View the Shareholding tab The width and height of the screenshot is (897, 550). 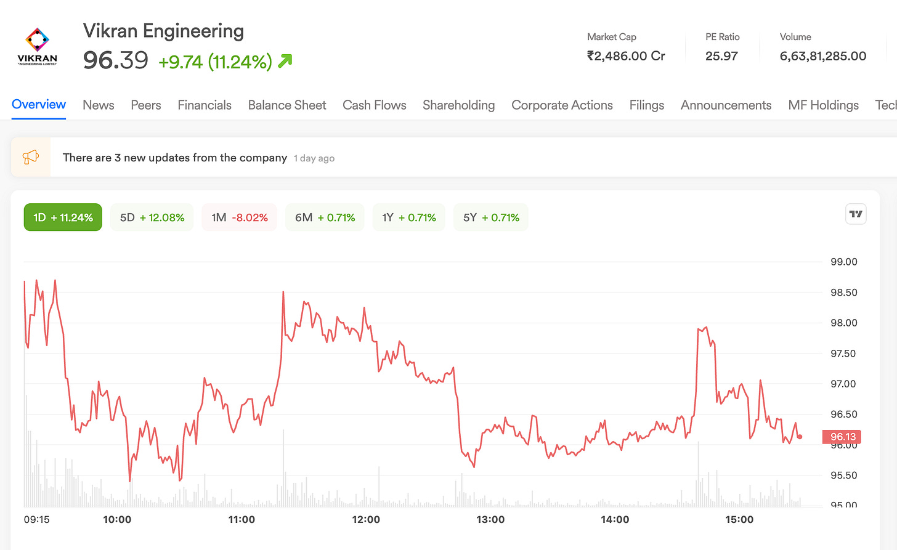[459, 105]
